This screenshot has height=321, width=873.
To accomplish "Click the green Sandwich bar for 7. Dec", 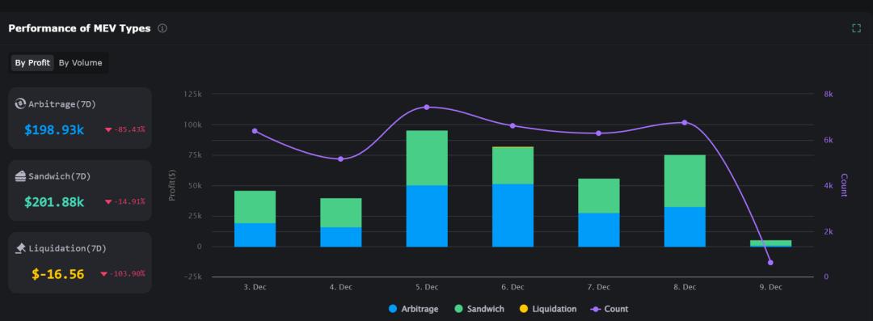I will tap(598, 196).
